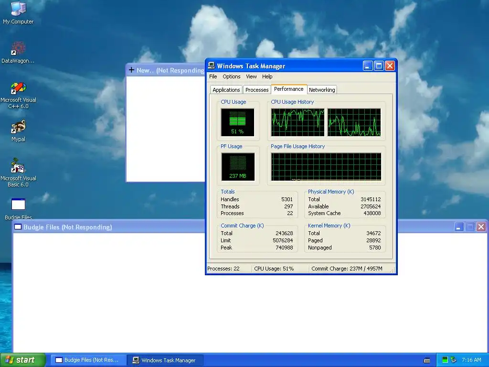Screen dimensions: 489x367
Task: Click Commit Charge Peak value 740988
Action: (x=284, y=248)
